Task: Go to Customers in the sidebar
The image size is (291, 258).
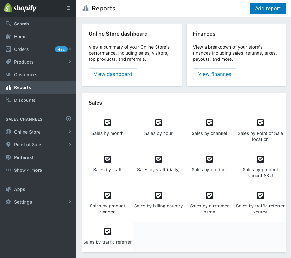Action: point(25,75)
